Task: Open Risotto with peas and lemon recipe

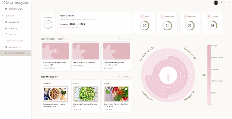Action: tap(85, 105)
